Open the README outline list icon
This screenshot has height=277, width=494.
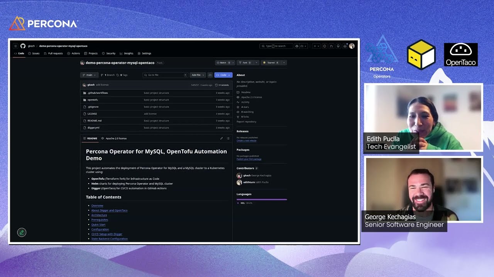[x=228, y=138]
